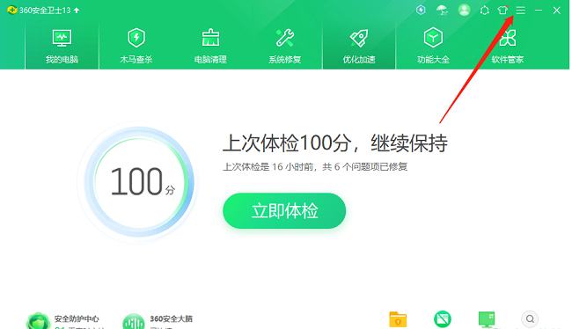This screenshot has height=329, width=572.
Task: Click the umbrella protection icon in title bar
Action: tap(442, 11)
